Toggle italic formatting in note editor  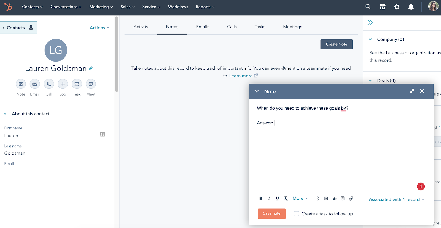(x=269, y=199)
